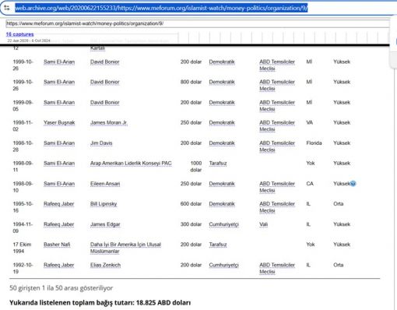The width and height of the screenshot is (397, 310).
Task: Open site information icon in address bar
Action: [7, 8]
